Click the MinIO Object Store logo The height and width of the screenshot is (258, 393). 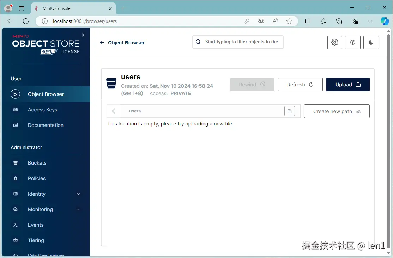point(46,45)
